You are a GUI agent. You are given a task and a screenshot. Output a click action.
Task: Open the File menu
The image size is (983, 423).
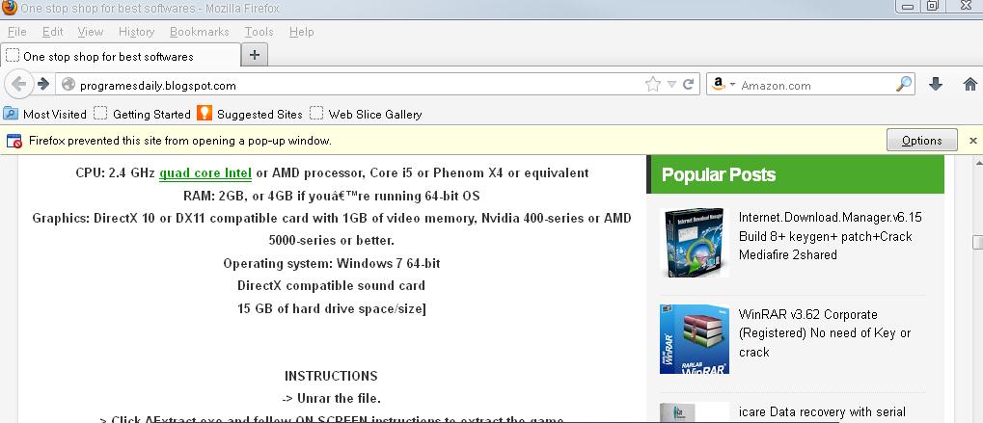(17, 31)
